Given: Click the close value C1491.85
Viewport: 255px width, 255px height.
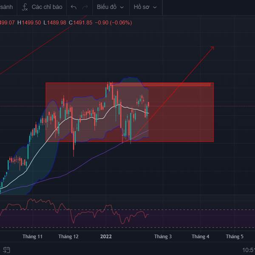Looking at the screenshot, I should (x=80, y=23).
